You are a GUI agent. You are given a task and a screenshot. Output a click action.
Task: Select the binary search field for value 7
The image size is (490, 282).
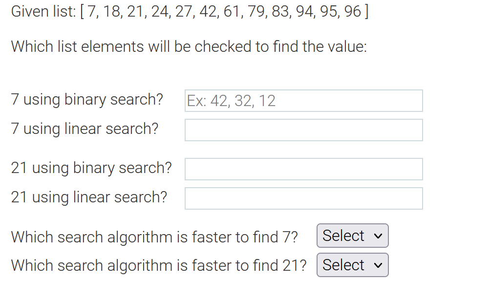(303, 100)
